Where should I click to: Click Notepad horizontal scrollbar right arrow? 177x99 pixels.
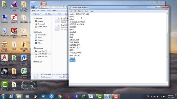[x=165, y=84]
